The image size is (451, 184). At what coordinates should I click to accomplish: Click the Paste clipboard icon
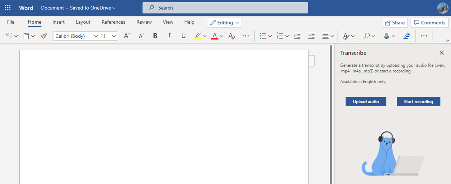(x=26, y=36)
